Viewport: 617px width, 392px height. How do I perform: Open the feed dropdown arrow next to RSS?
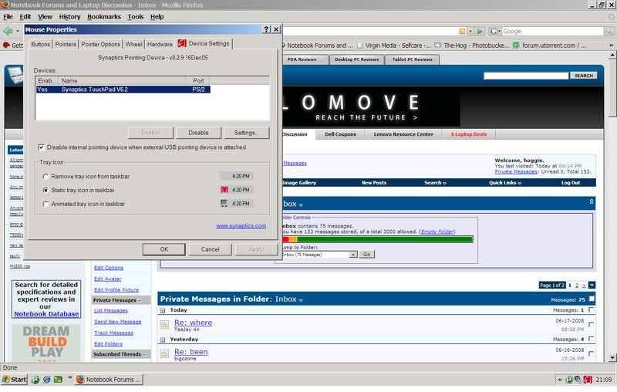tap(470, 31)
